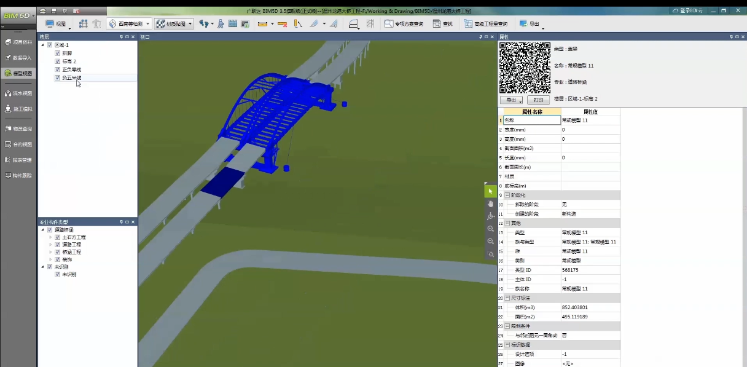
Task: Open 报表管理 in the left sidebar
Action: pos(18,160)
